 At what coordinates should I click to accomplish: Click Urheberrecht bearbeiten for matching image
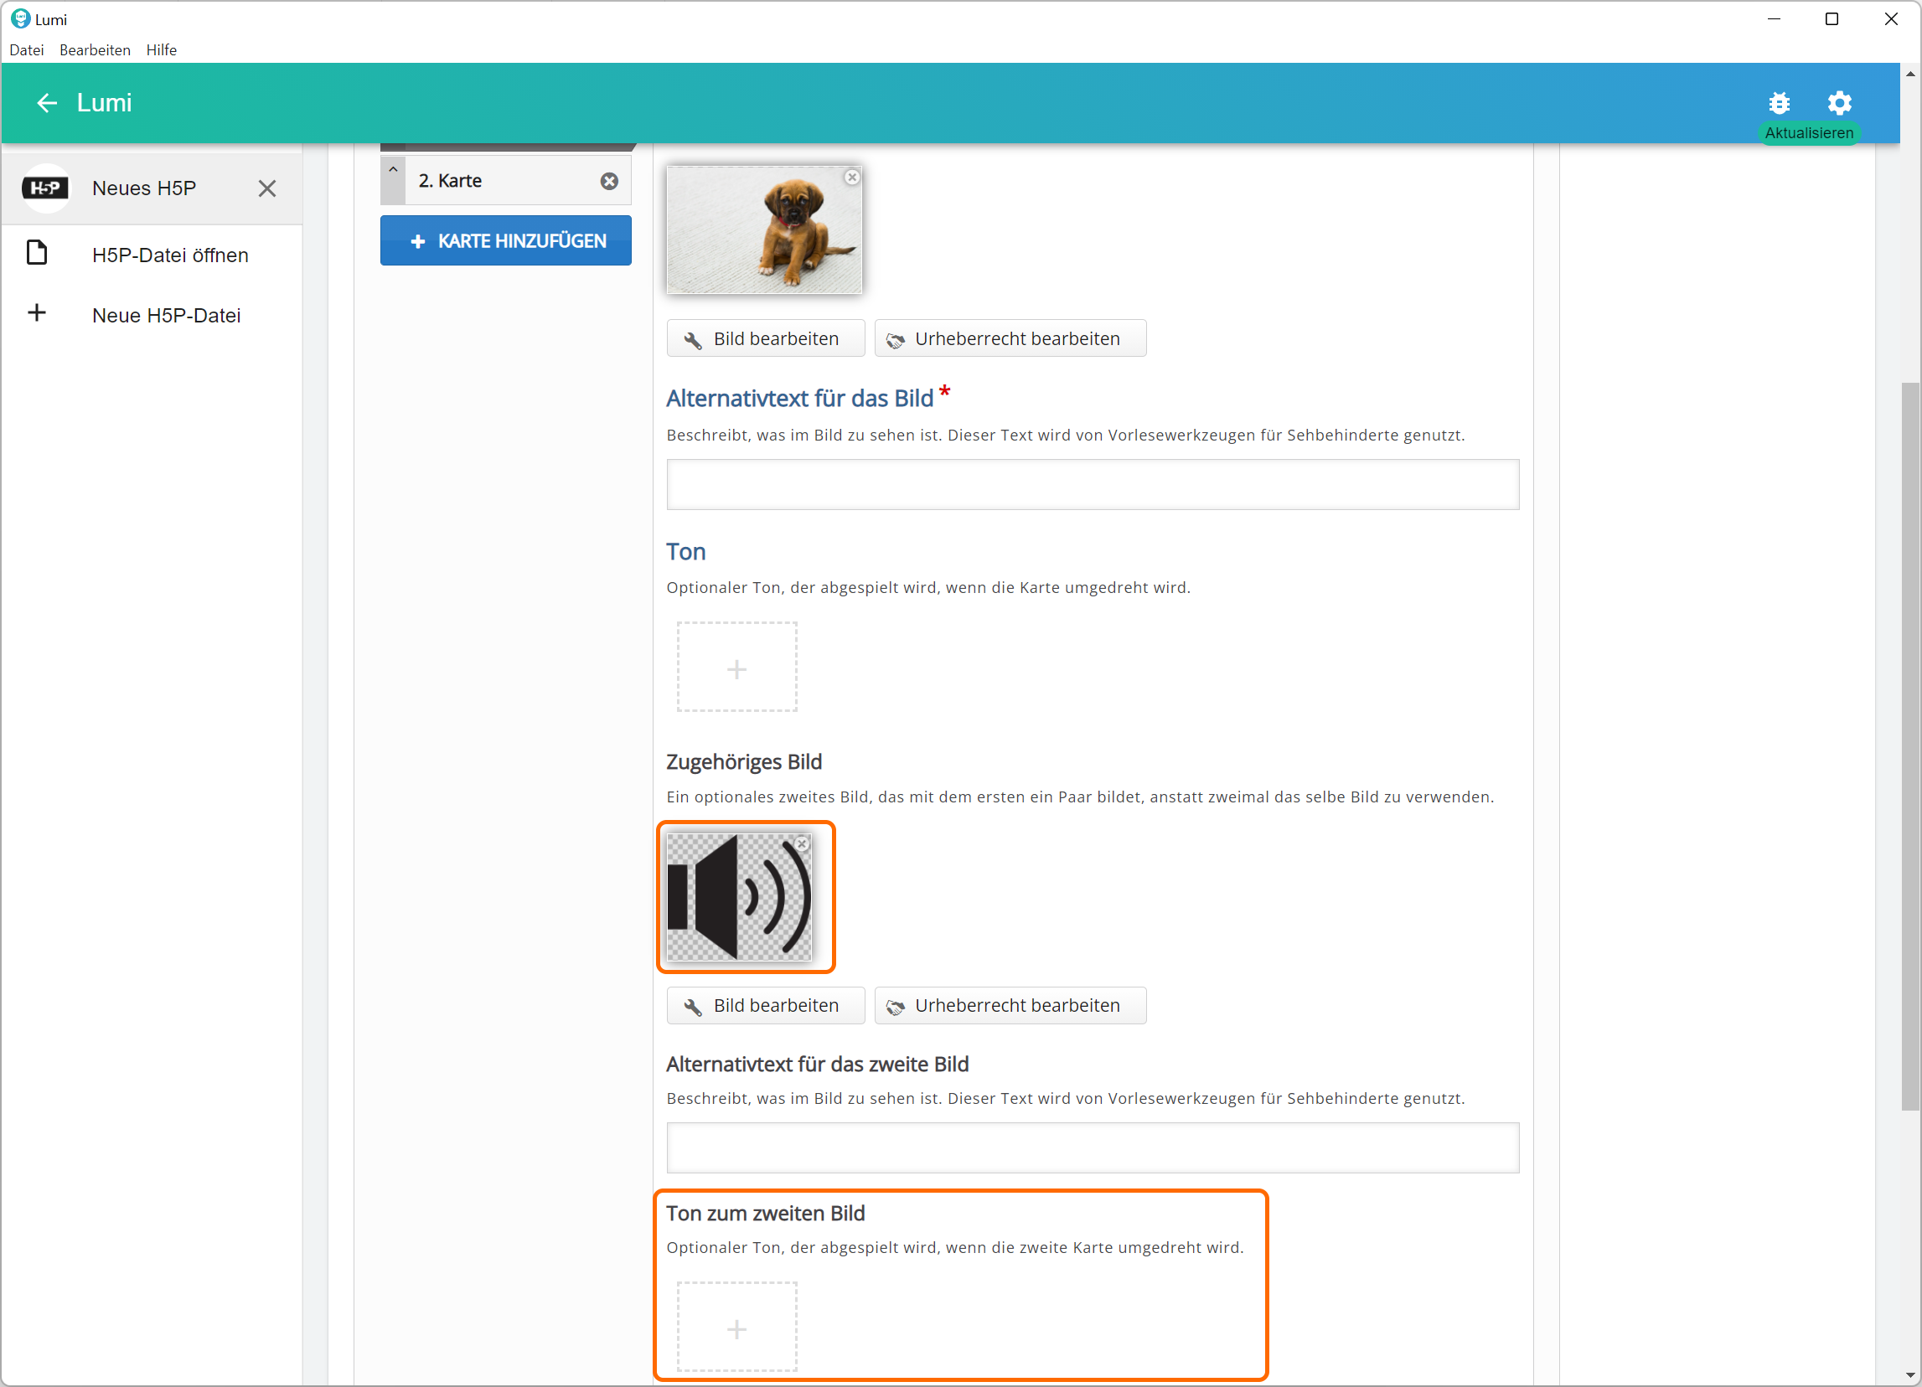(1010, 1005)
